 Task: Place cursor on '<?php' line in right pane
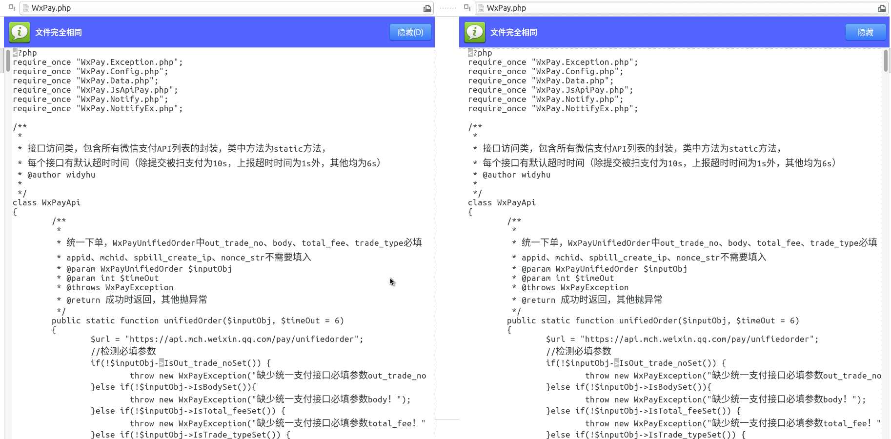click(480, 53)
